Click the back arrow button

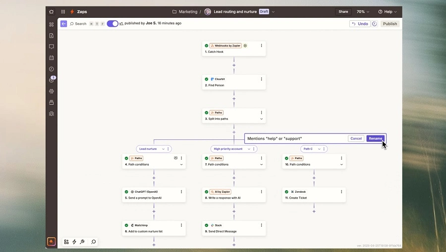coord(64,24)
